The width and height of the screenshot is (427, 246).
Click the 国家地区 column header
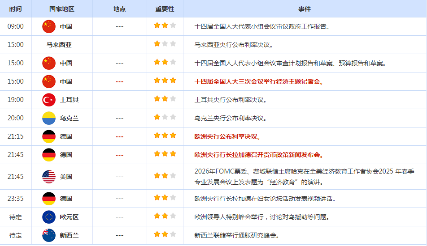[x=62, y=9]
